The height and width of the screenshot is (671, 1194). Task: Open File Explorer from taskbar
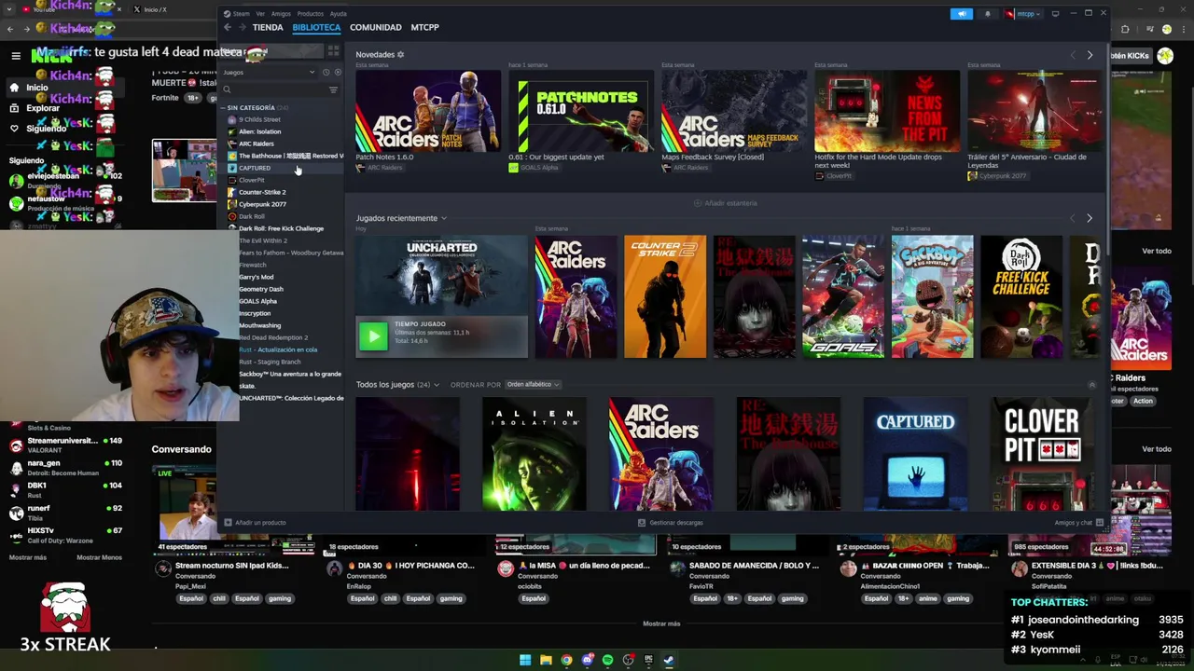coord(546,660)
